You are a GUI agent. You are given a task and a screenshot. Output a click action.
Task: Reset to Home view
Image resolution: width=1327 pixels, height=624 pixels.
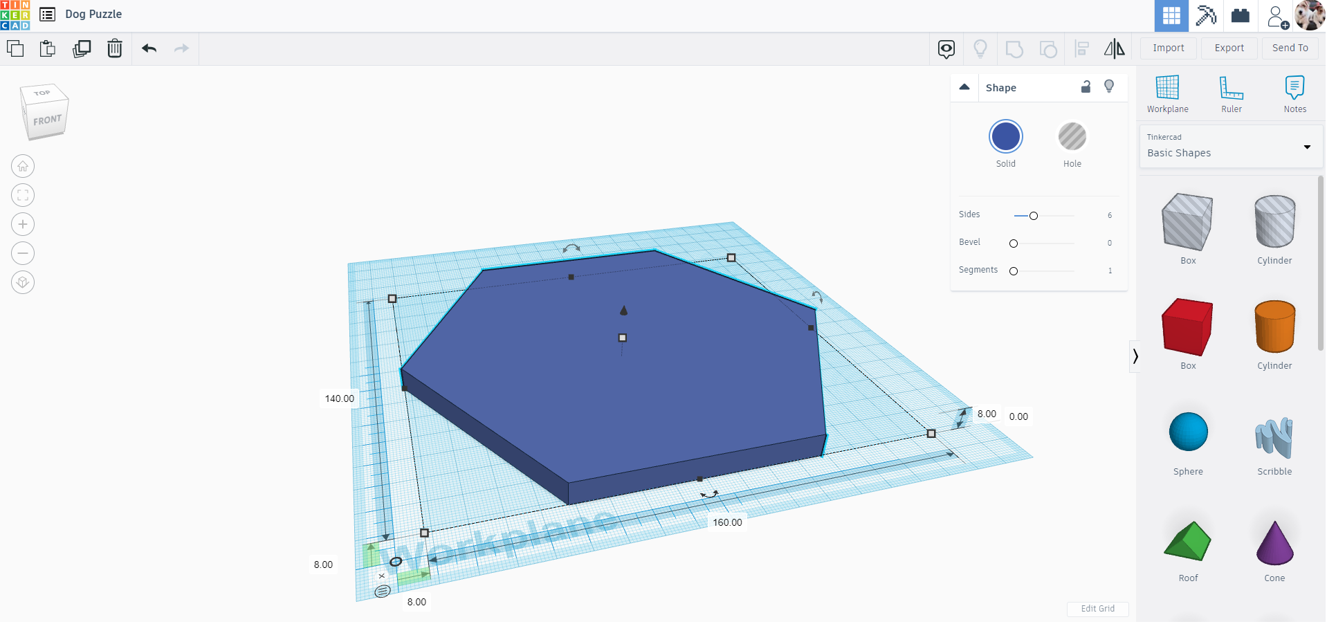pos(23,166)
